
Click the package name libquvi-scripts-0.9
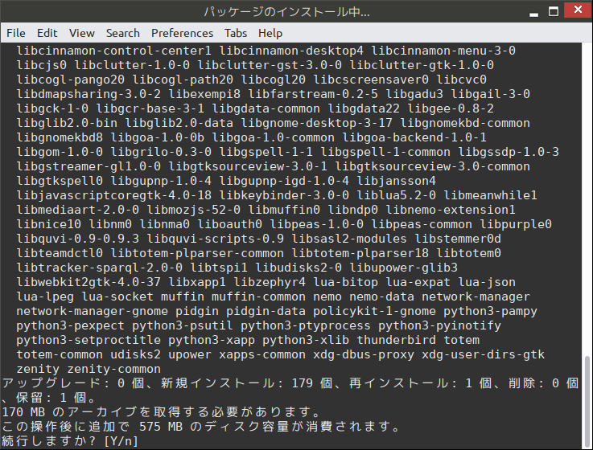[215, 239]
